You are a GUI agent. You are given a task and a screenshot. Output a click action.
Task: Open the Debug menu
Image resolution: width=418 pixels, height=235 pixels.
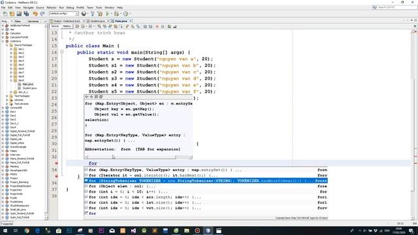coord(70,7)
